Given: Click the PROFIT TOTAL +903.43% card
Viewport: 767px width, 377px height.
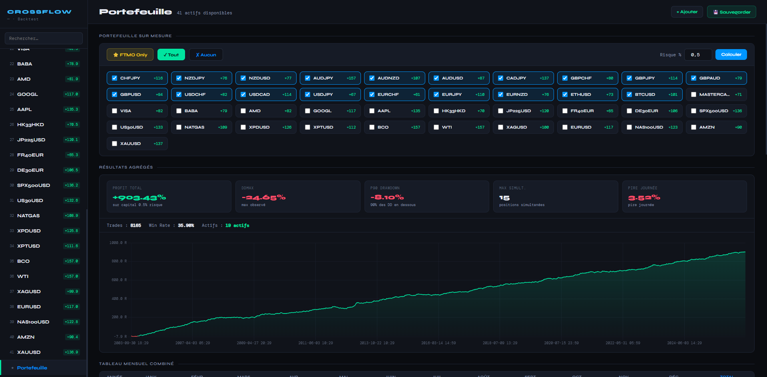Looking at the screenshot, I should pos(169,196).
